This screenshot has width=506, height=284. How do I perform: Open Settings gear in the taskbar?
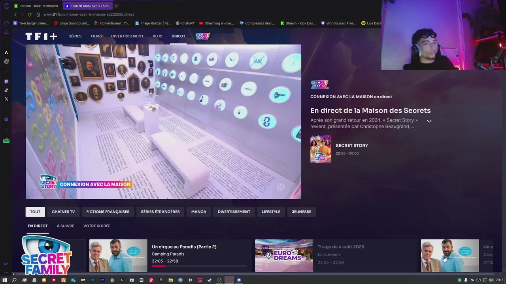(x=190, y=280)
